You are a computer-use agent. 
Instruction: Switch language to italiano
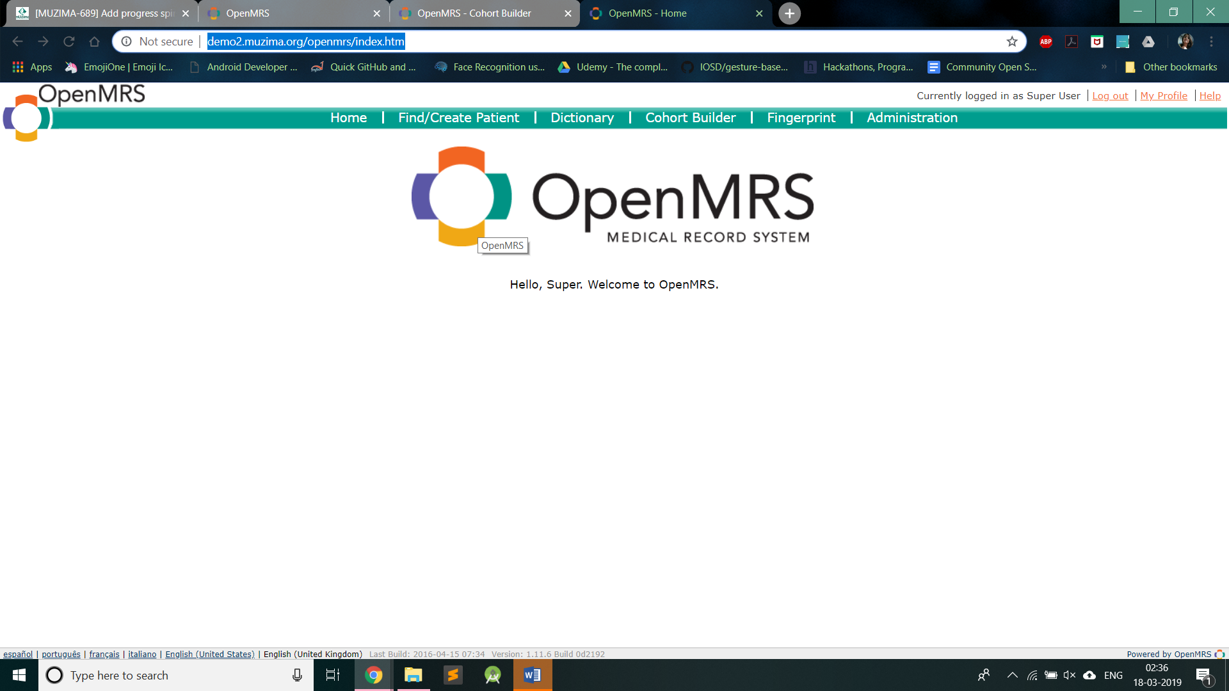[x=142, y=654]
